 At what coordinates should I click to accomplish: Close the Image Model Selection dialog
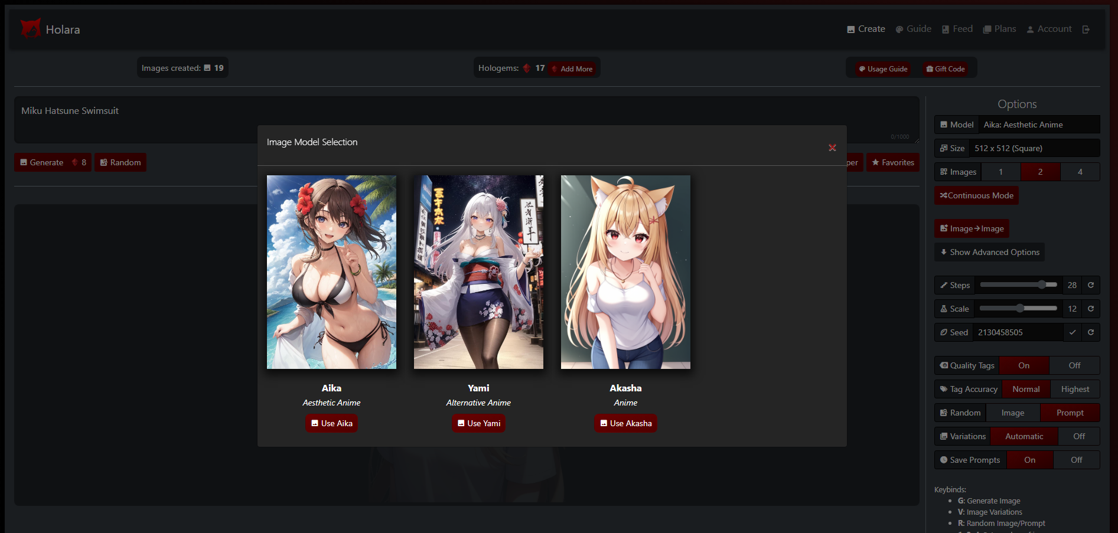click(832, 148)
